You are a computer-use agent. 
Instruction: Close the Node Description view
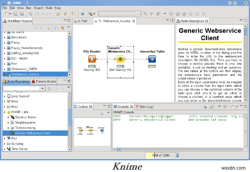[x=207, y=21]
